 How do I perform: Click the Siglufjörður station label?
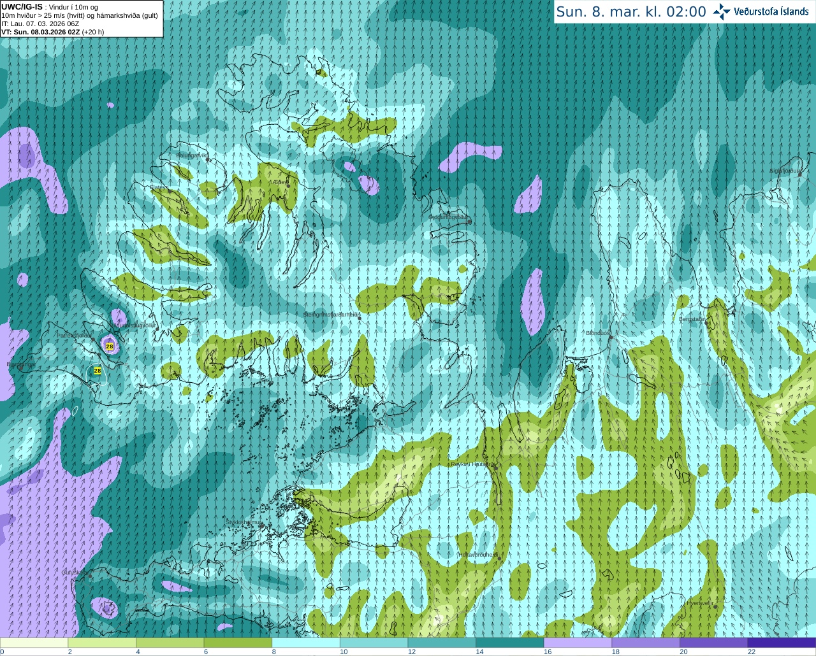tap(785, 171)
